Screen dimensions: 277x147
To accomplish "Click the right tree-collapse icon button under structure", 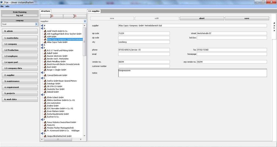I will 74,16.
